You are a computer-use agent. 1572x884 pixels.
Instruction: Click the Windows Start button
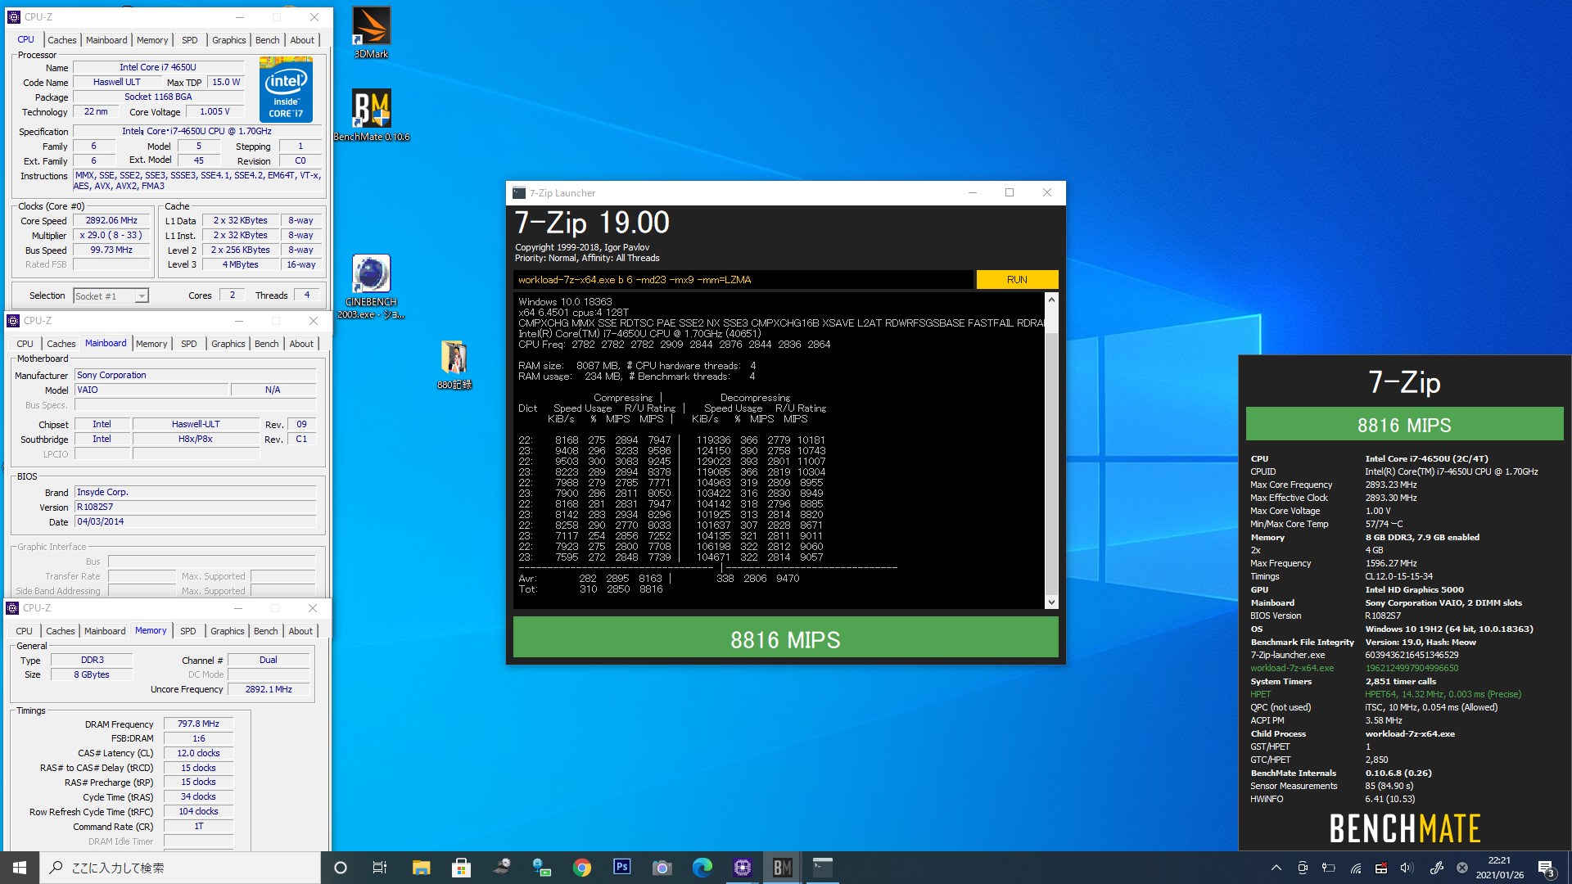(20, 868)
